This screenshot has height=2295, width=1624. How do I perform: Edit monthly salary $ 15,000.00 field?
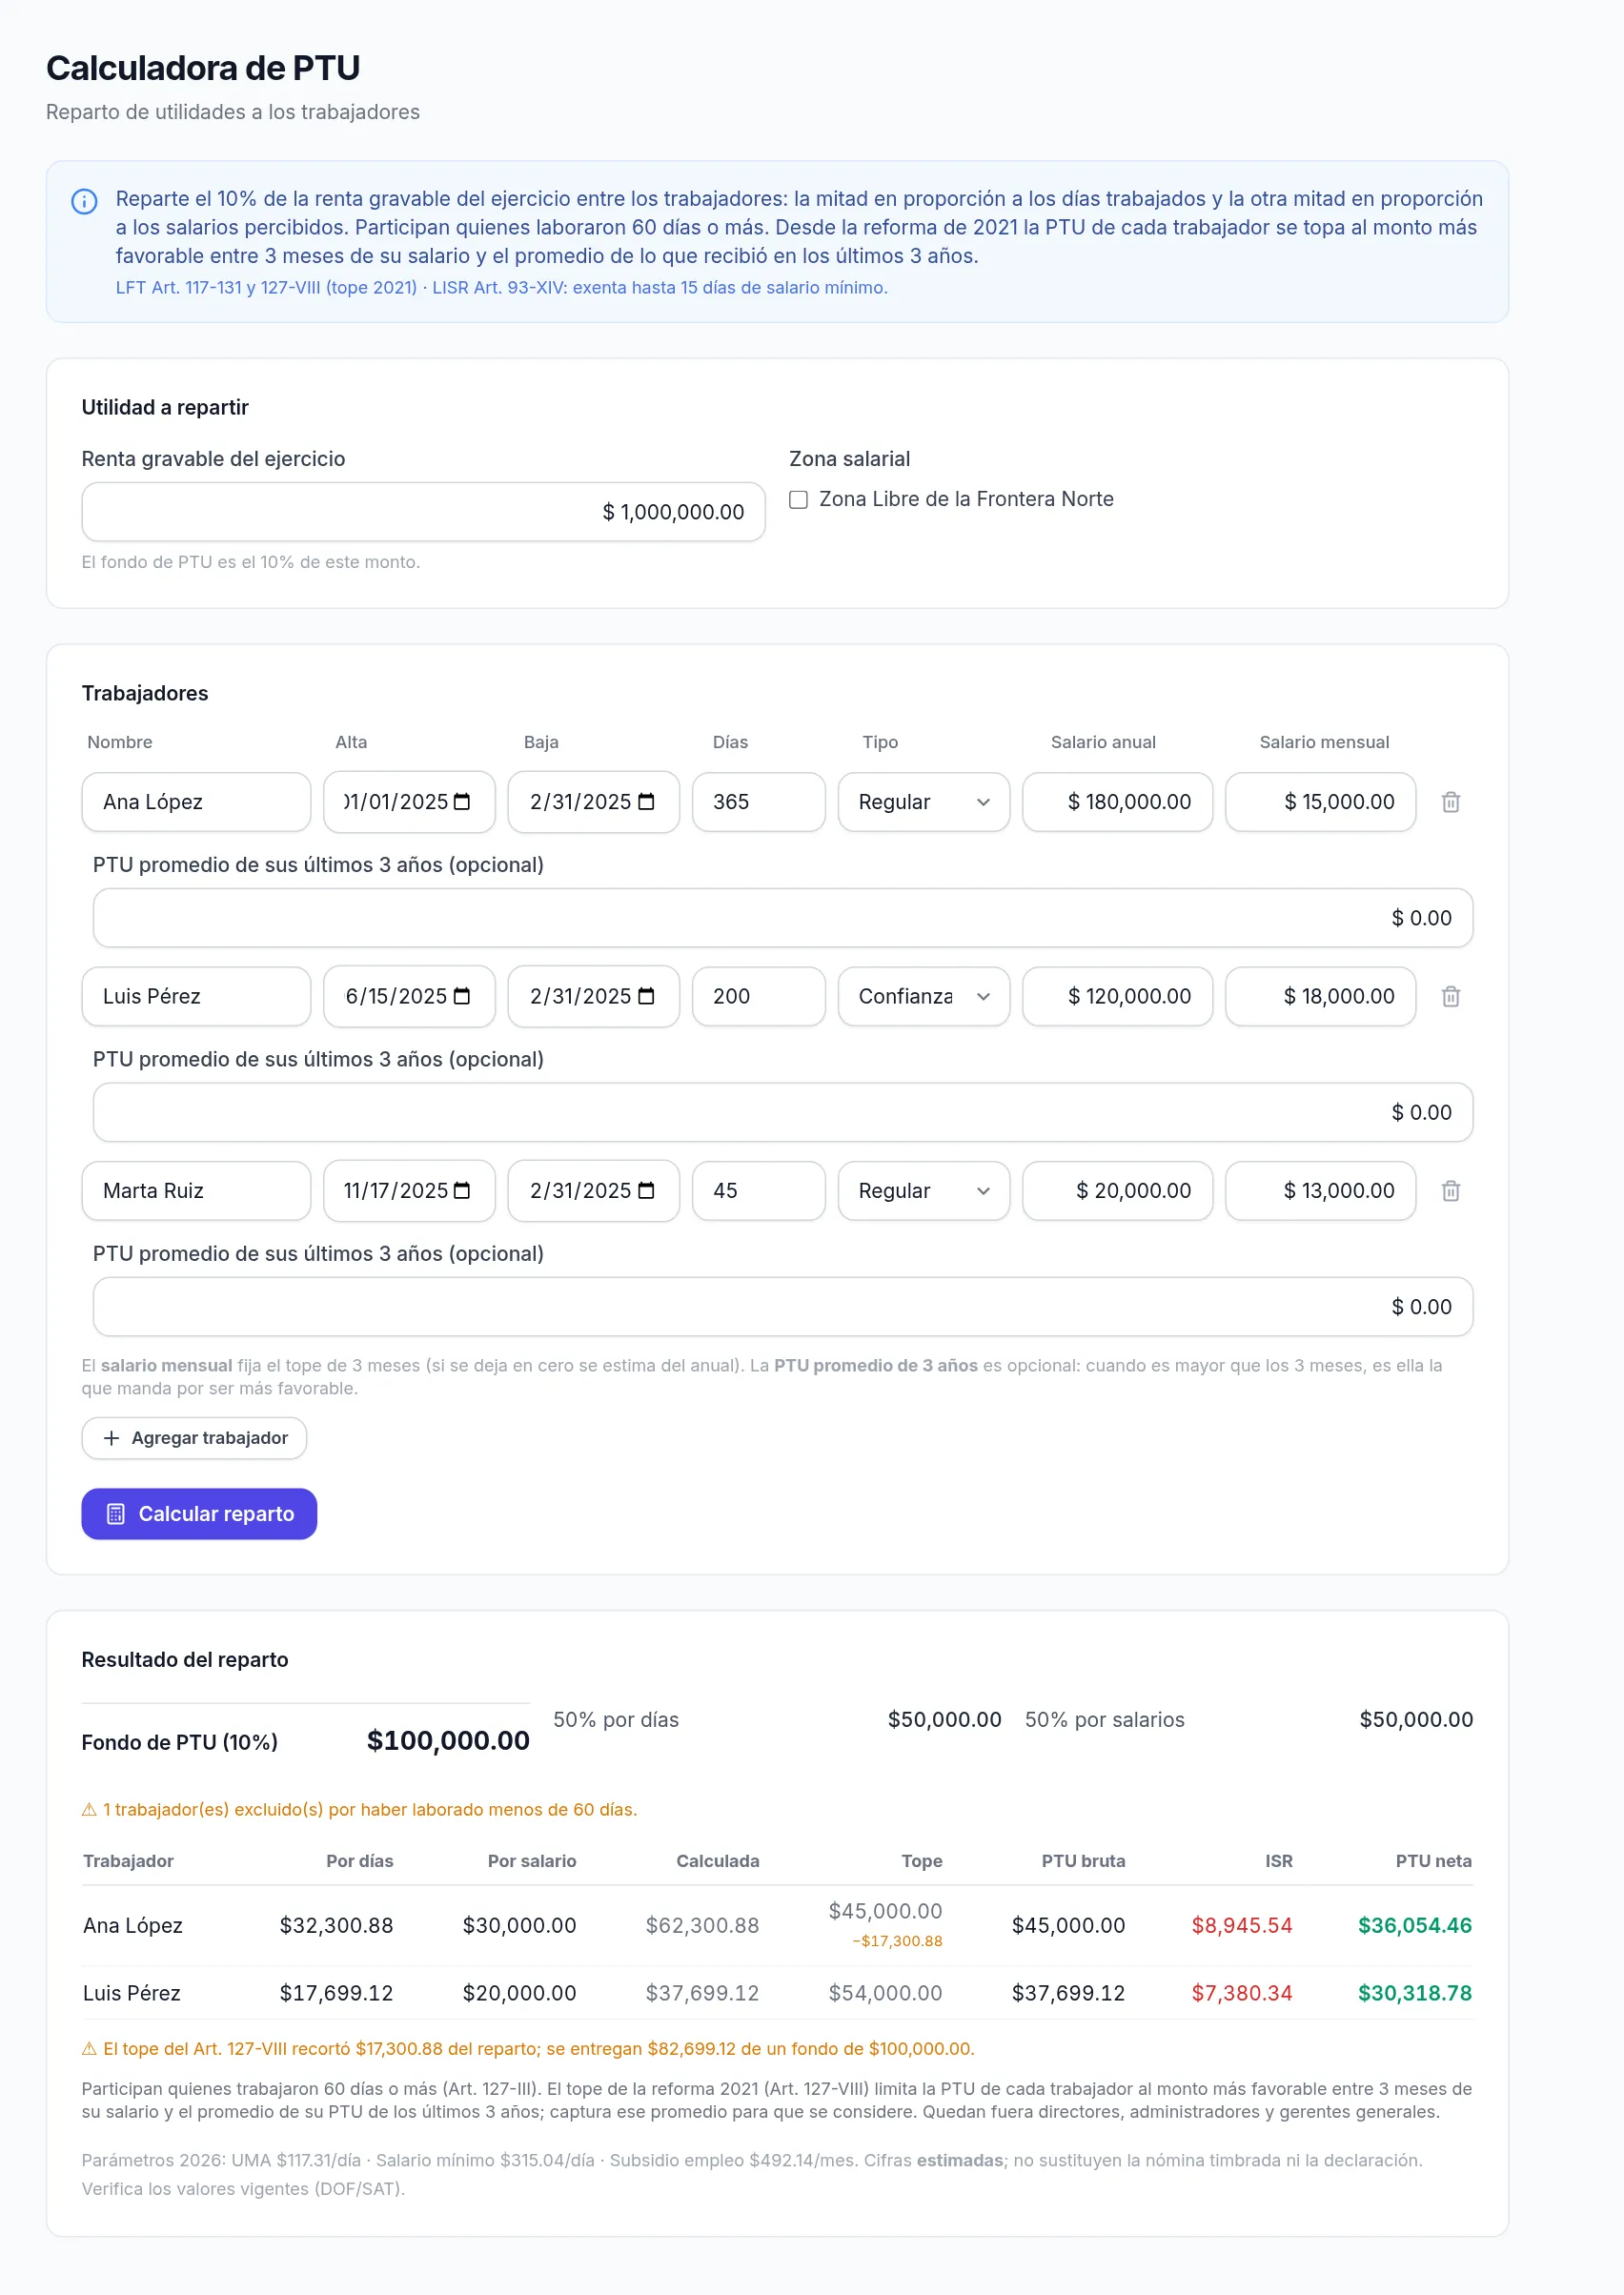1320,802
